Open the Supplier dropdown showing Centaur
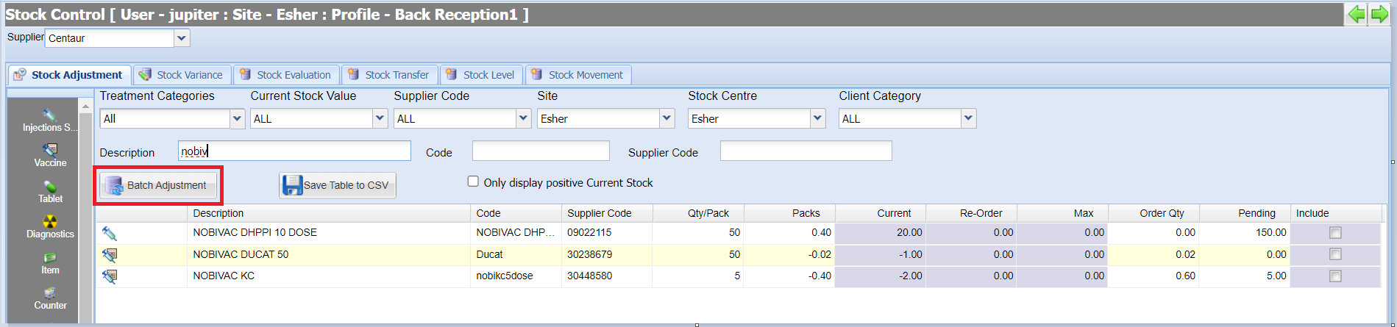This screenshot has height=327, width=1397. coord(182,37)
